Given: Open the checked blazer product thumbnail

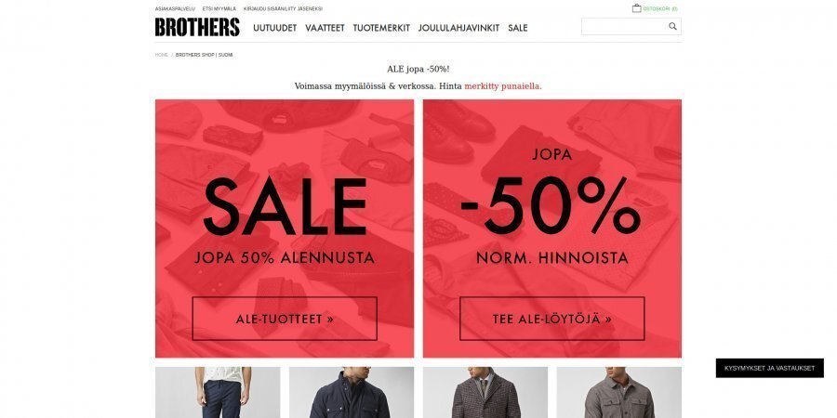Looking at the screenshot, I should [x=485, y=392].
